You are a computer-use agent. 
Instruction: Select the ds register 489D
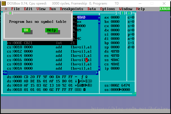coord(115,52)
